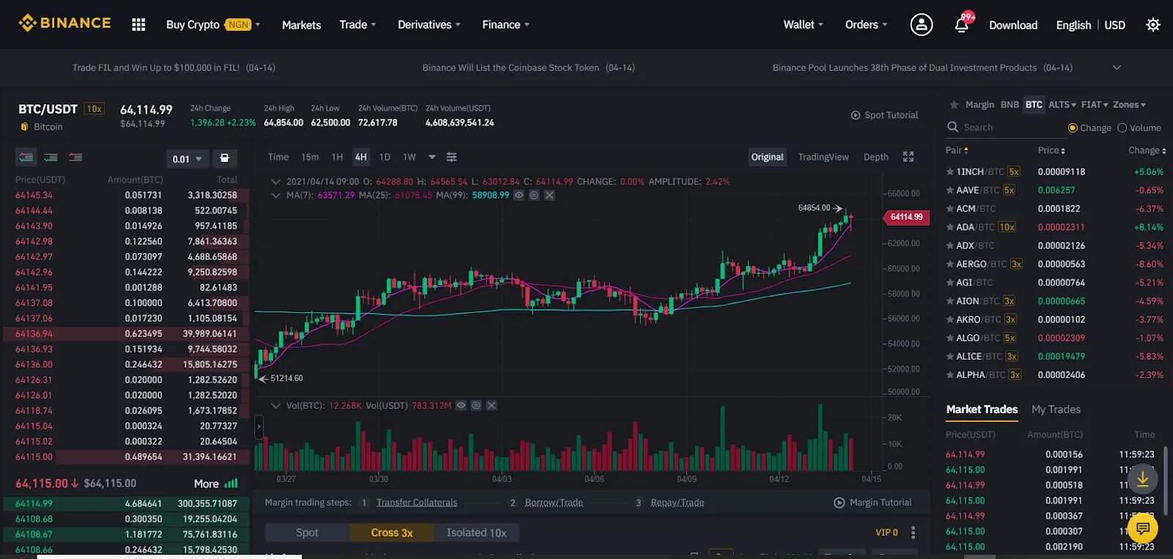Expand the Trade dropdown
This screenshot has height=559, width=1173.
pos(358,24)
